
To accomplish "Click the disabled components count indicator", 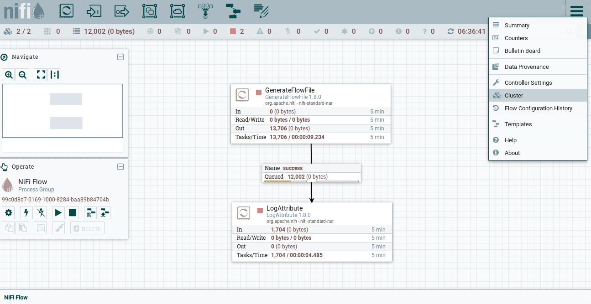I will 292,31.
